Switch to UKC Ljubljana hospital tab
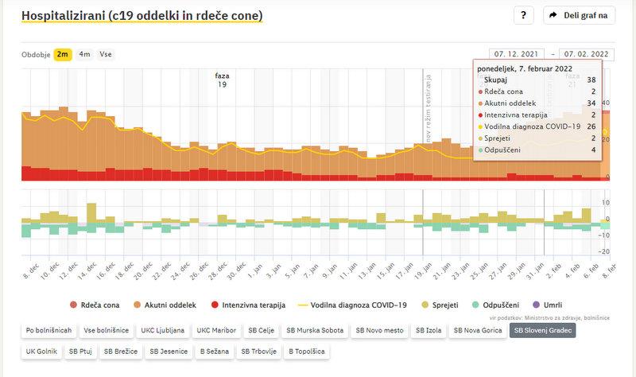Screen dimensions: 636x377 click(164, 329)
